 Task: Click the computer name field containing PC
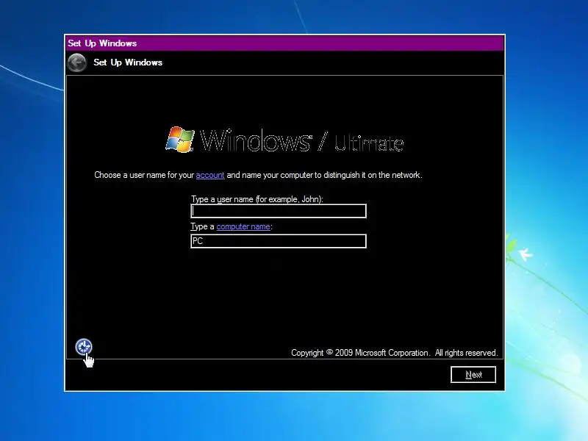279,241
